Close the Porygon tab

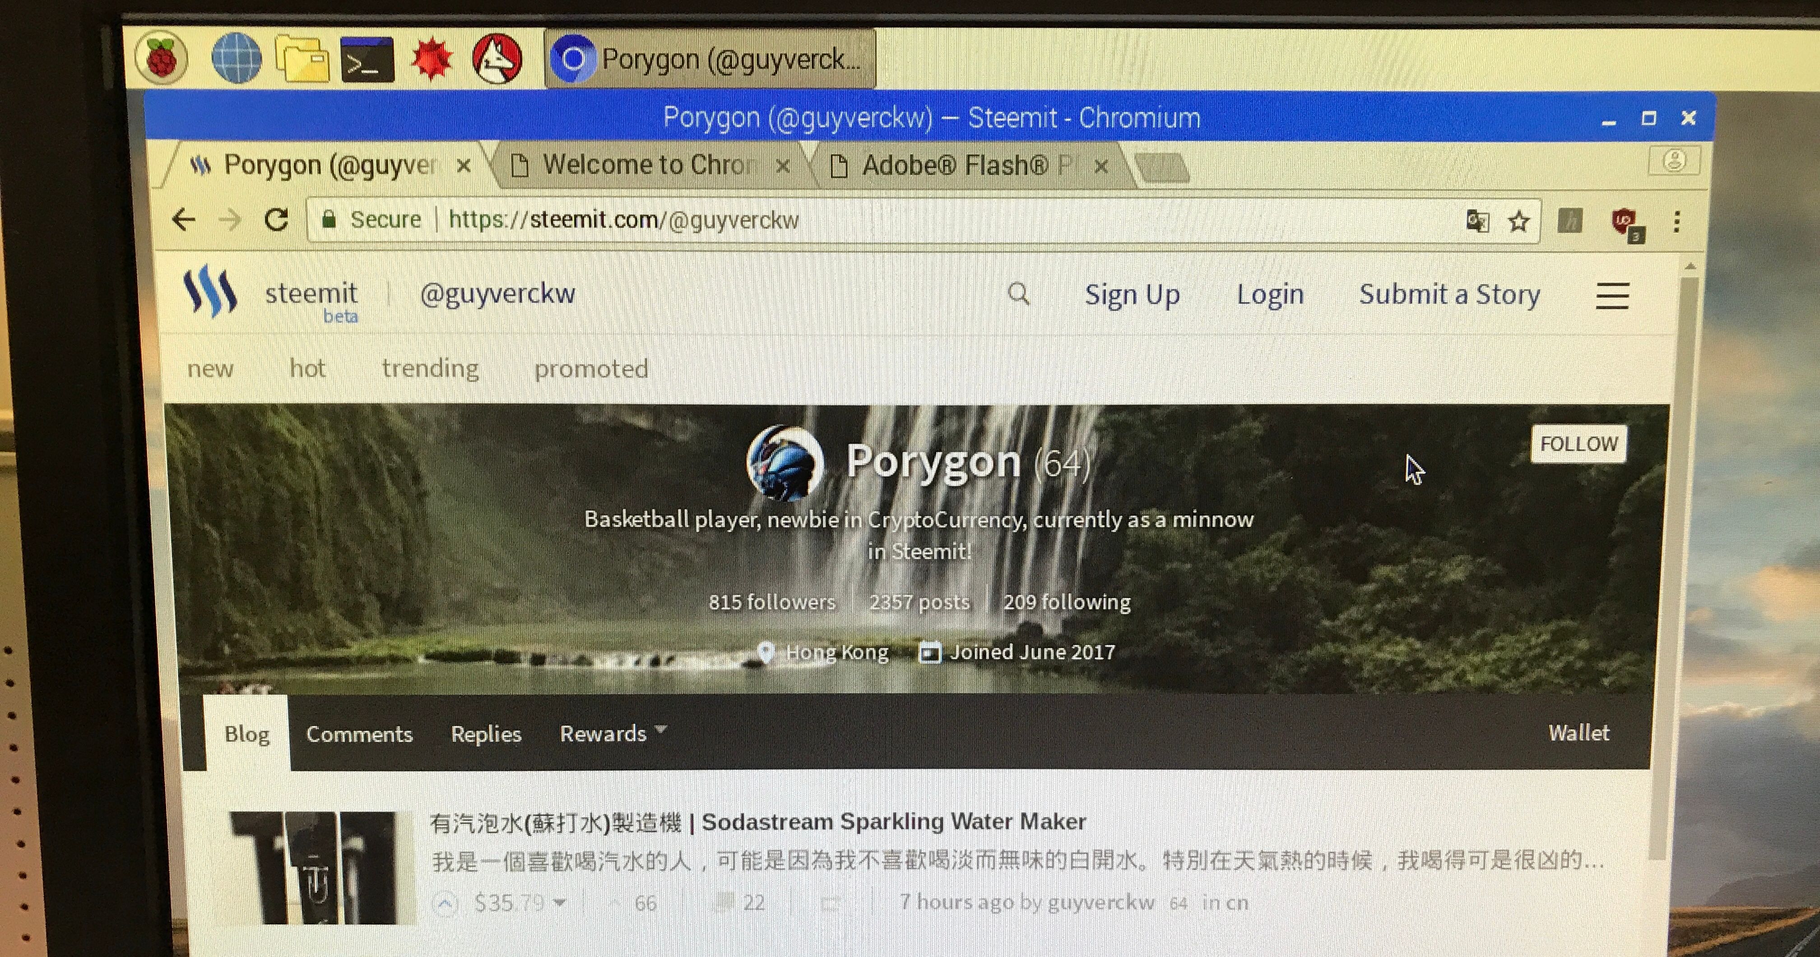coord(464,167)
